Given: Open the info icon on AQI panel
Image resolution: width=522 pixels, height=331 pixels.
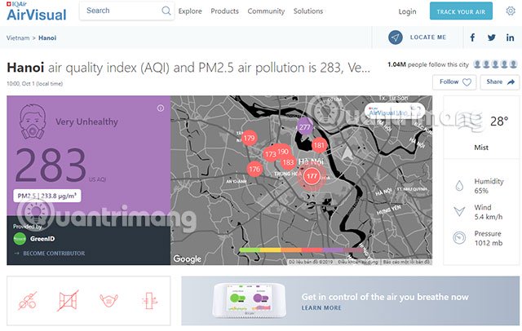Looking at the screenshot, I should click(161, 108).
